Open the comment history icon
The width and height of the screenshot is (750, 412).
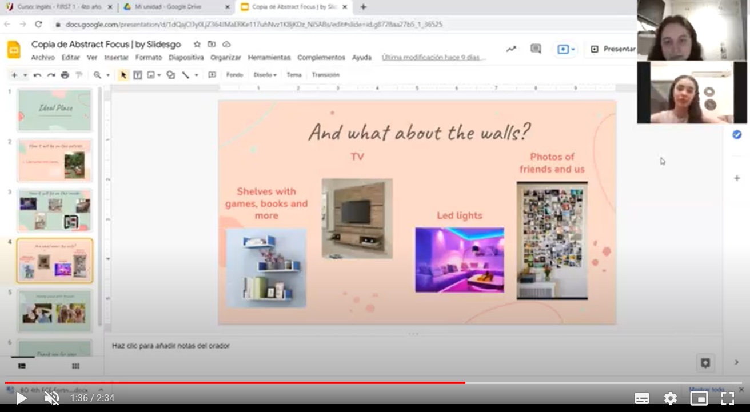click(536, 49)
